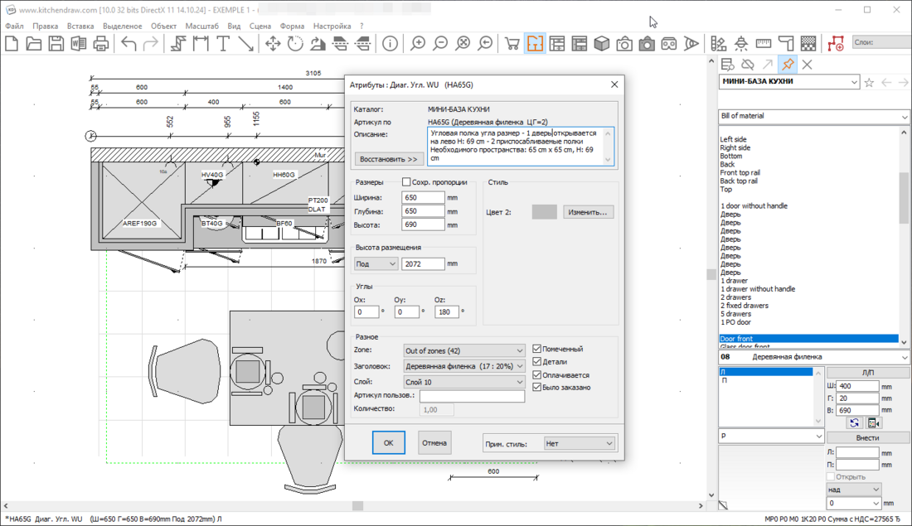The height and width of the screenshot is (526, 912).
Task: Open the VR headset view icon
Action: click(x=669, y=44)
